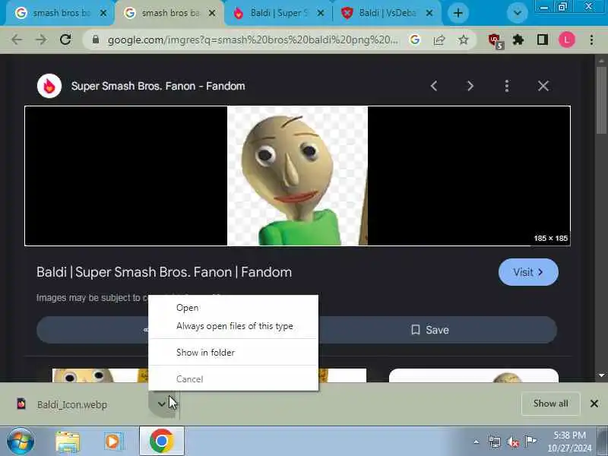Click the Baldi image preview
Viewport: 608px width, 456px height.
pyautogui.click(x=297, y=176)
